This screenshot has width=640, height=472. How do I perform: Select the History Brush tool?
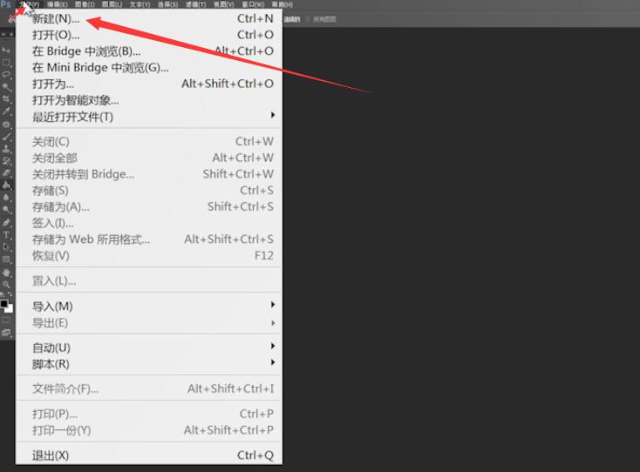[x=6, y=161]
